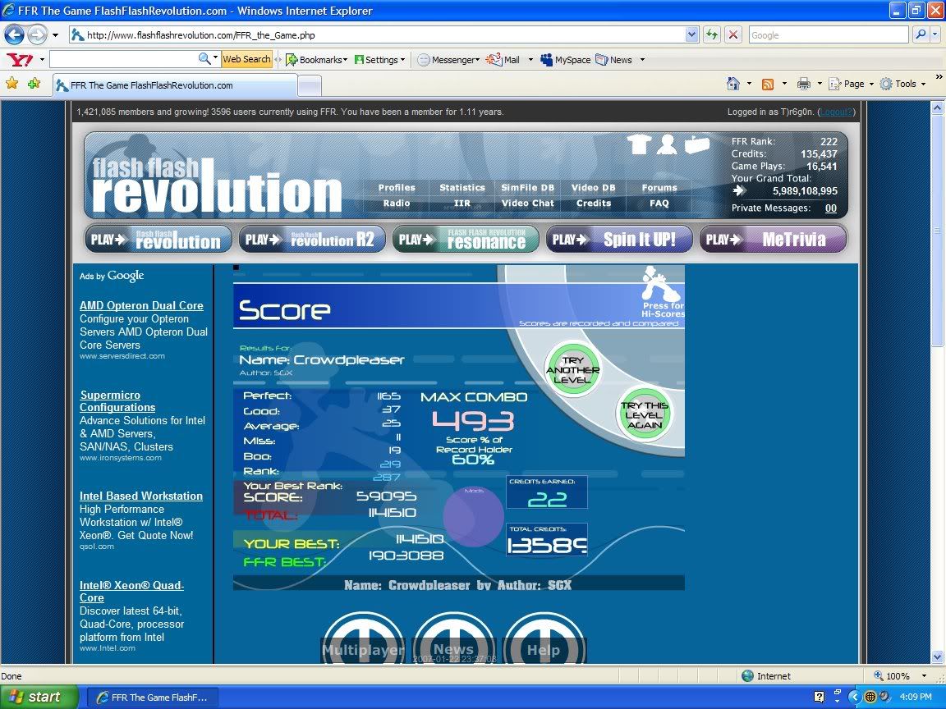Click the browser Refresh button
Viewport: 946px width, 709px height.
tap(711, 35)
